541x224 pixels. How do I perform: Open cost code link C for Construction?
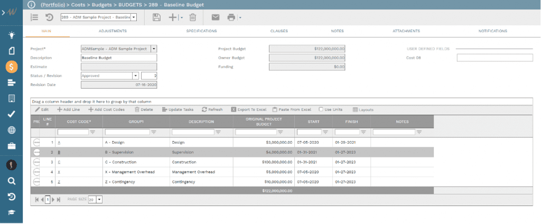tap(59, 162)
